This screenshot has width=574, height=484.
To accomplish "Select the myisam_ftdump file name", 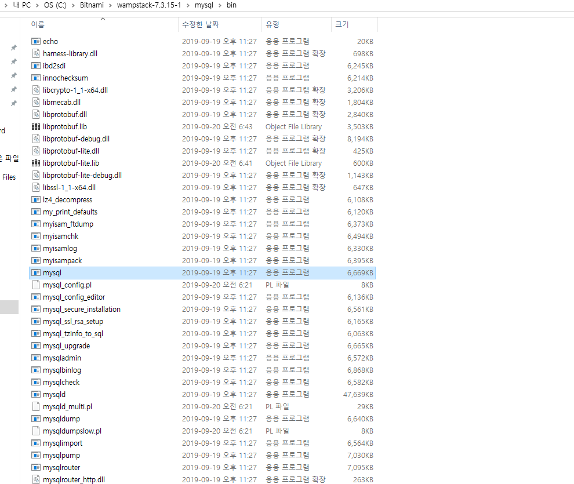I will [x=68, y=224].
